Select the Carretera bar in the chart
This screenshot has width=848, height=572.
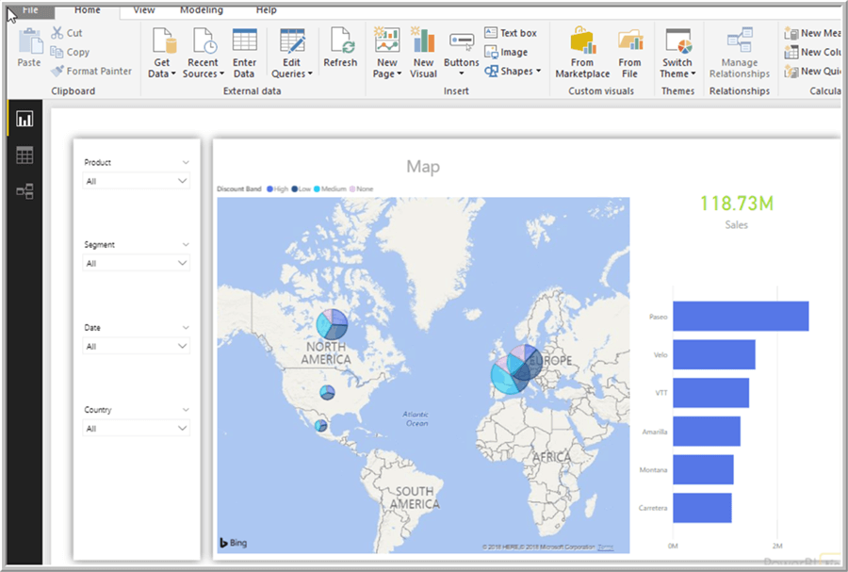[x=703, y=508]
